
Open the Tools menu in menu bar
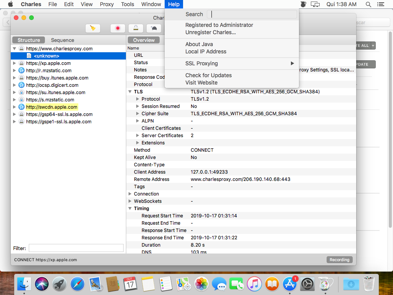coord(127,4)
